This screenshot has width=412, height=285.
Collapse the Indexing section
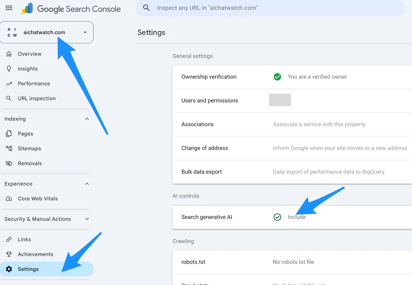click(87, 119)
